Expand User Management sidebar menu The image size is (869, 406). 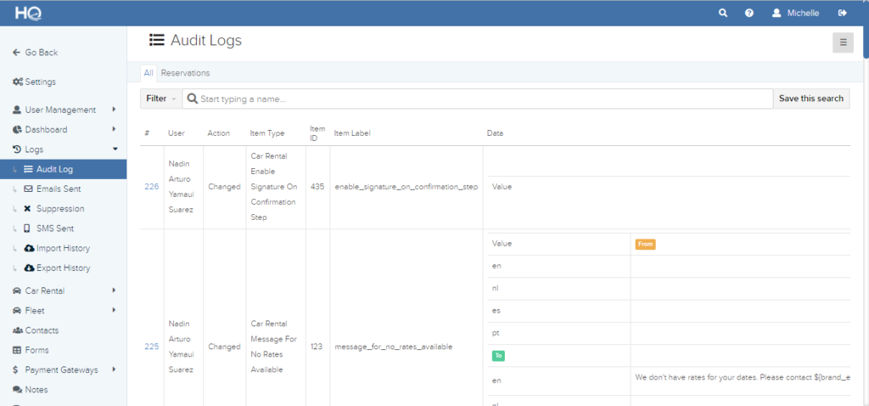tap(63, 110)
